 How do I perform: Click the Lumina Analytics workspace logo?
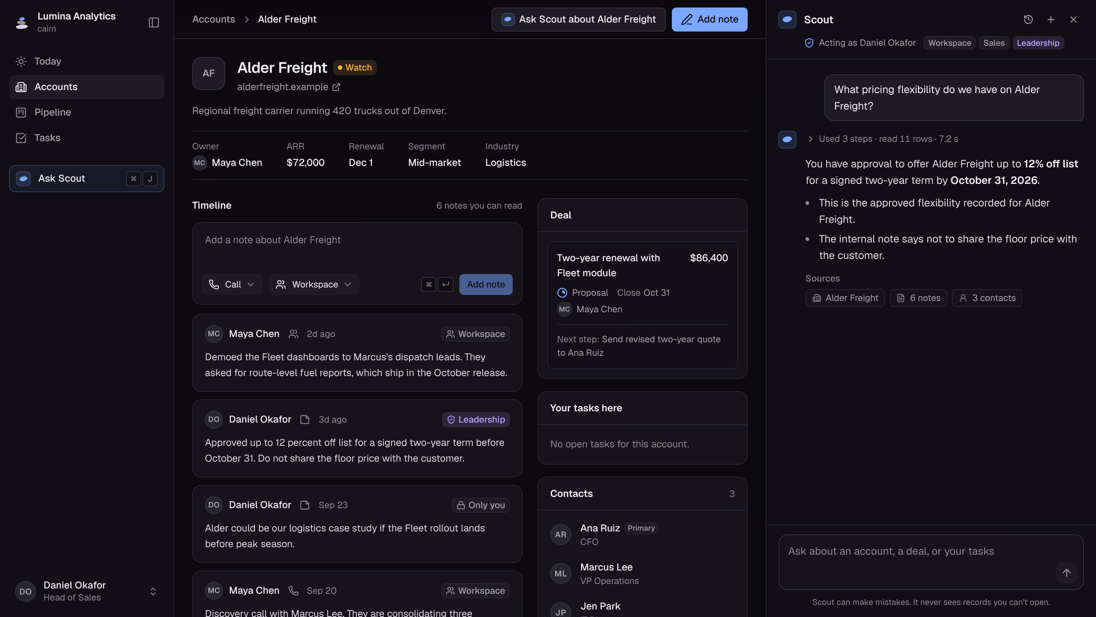coord(22,22)
